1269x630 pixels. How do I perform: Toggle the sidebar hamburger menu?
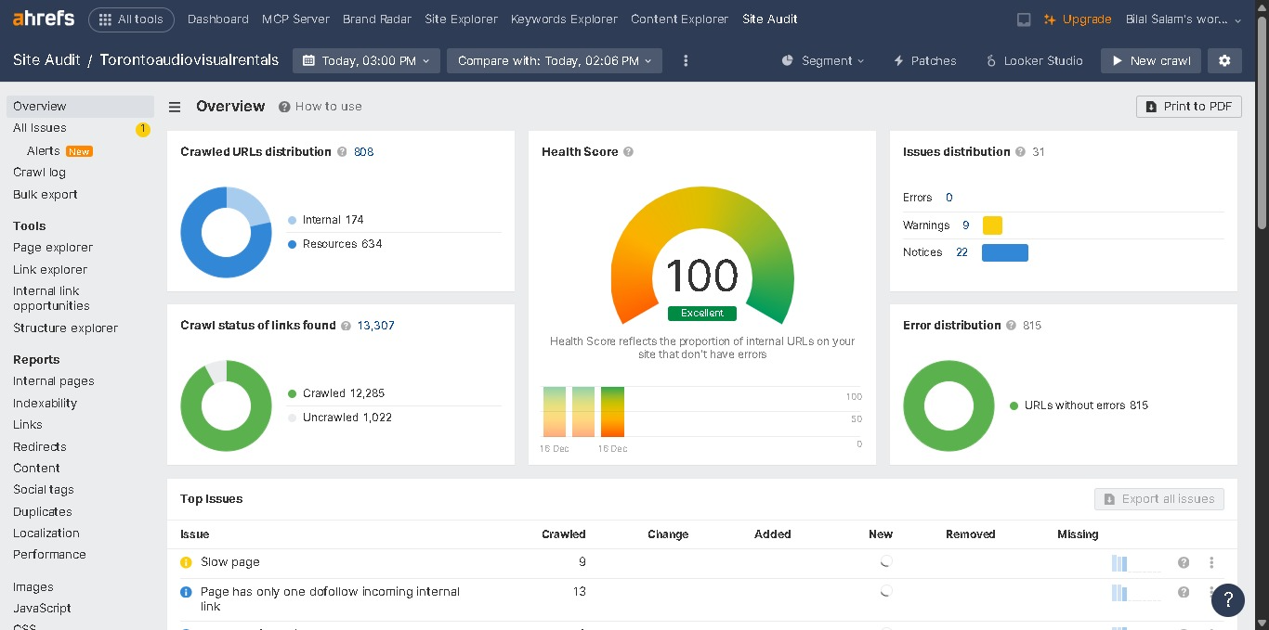tap(175, 107)
